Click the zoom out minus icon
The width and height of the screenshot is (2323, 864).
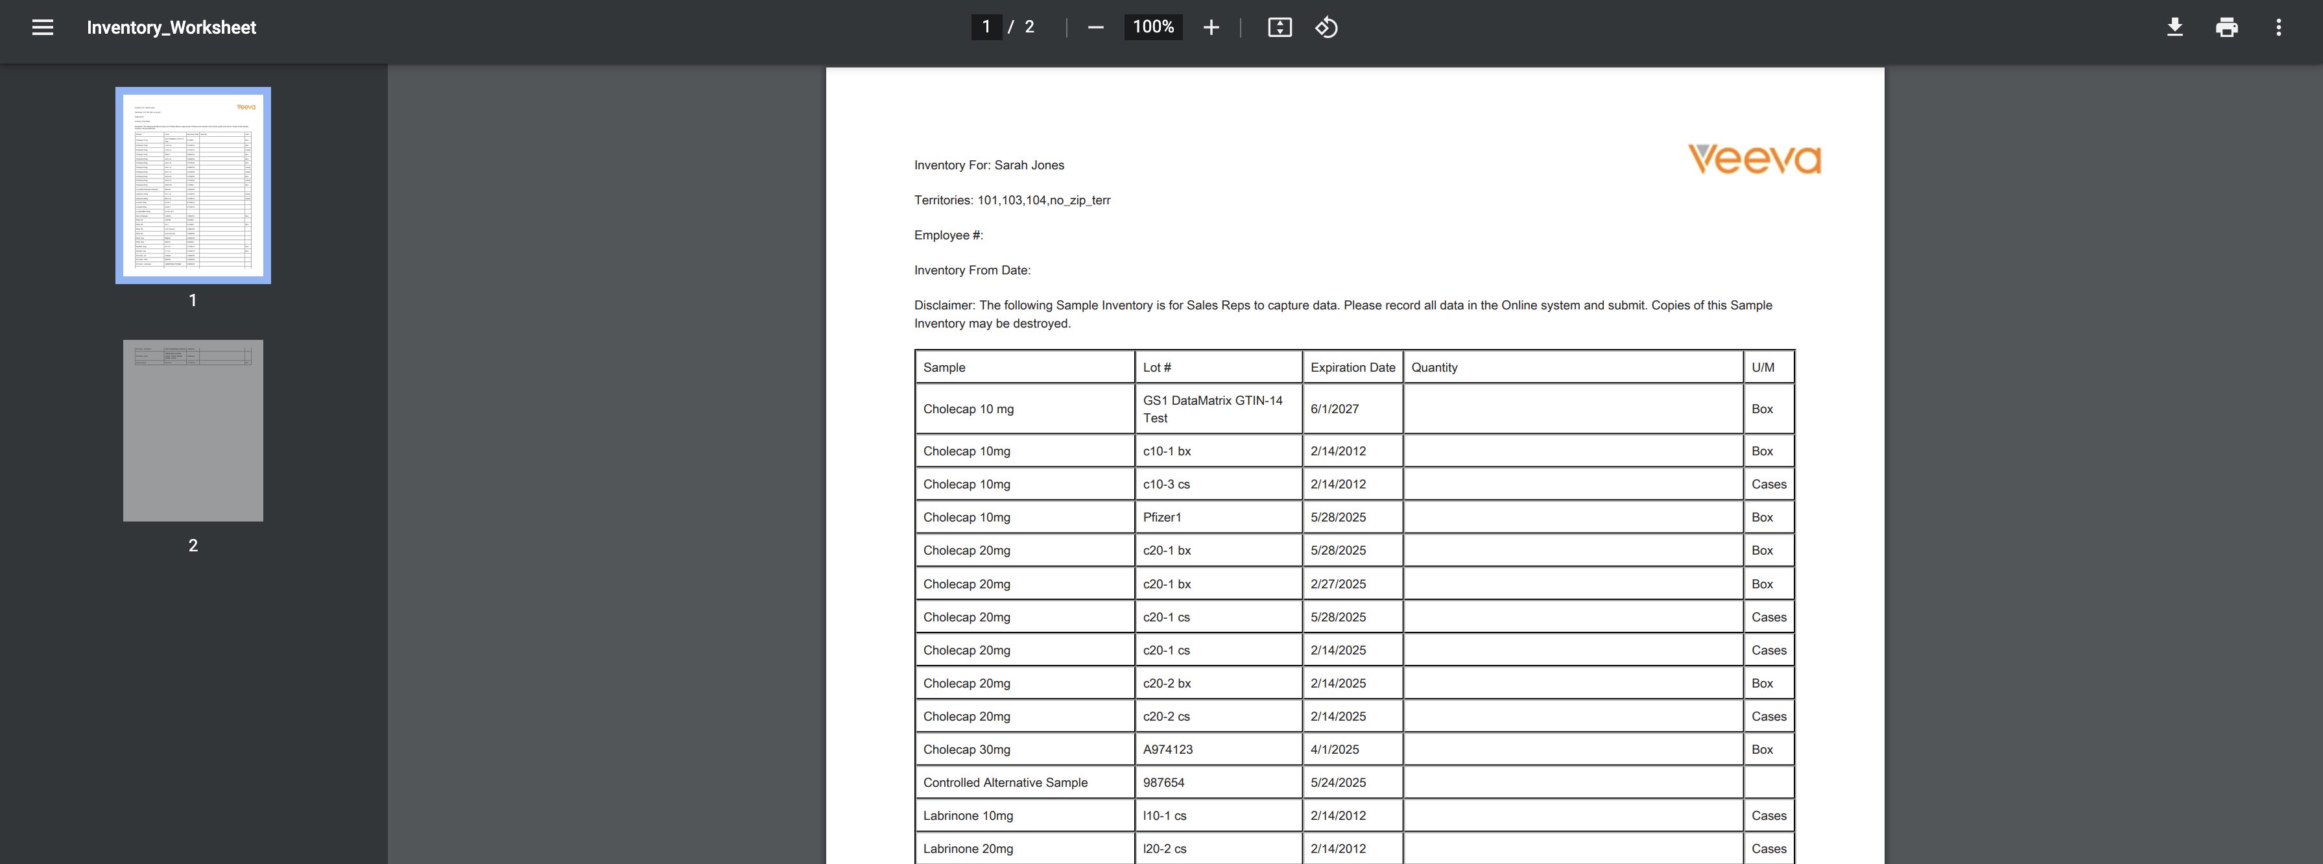[x=1095, y=27]
